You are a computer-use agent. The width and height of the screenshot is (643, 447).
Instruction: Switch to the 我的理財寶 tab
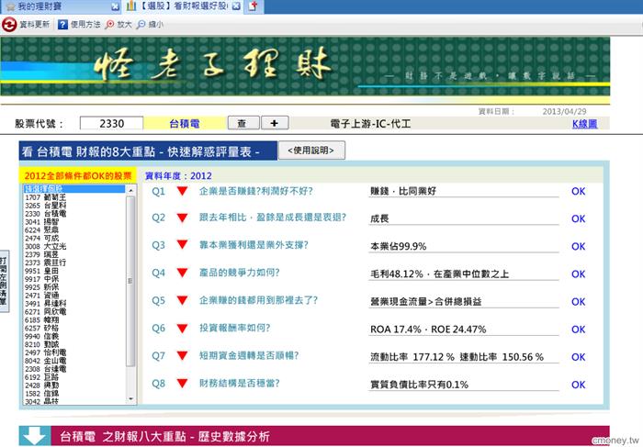pyautogui.click(x=62, y=6)
